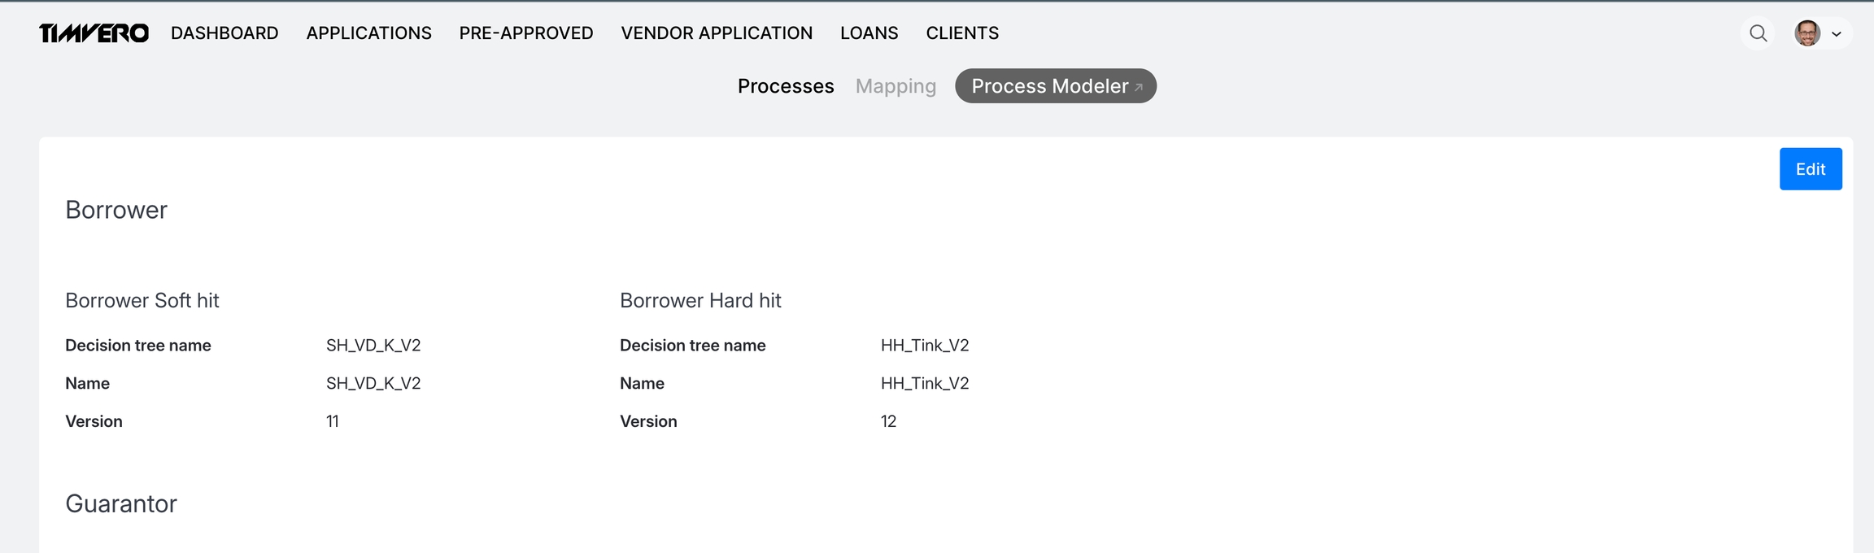
Task: Go to Dashboard in the top navigation
Action: (x=224, y=33)
